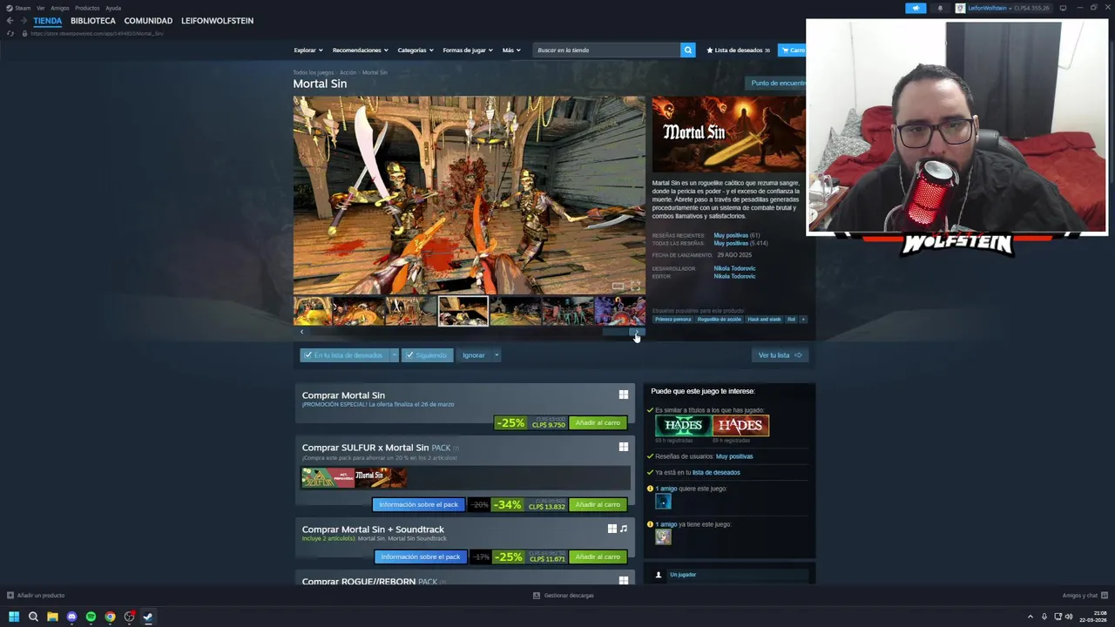Click Añadir un producto plus icon
This screenshot has width=1115, height=627.
[x=10, y=596]
